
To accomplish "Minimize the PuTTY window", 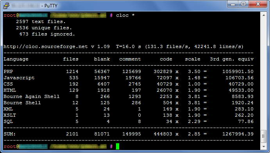I will tap(233, 4).
